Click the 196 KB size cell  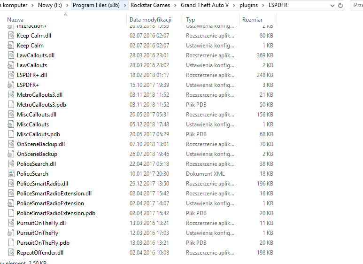click(x=265, y=183)
